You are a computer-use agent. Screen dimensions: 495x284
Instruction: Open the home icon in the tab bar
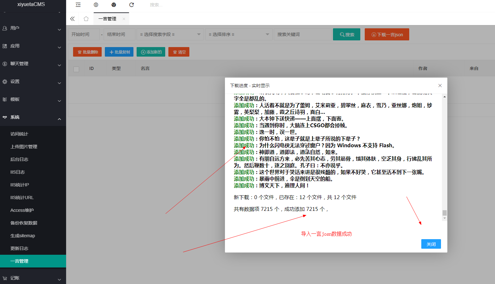tap(86, 18)
